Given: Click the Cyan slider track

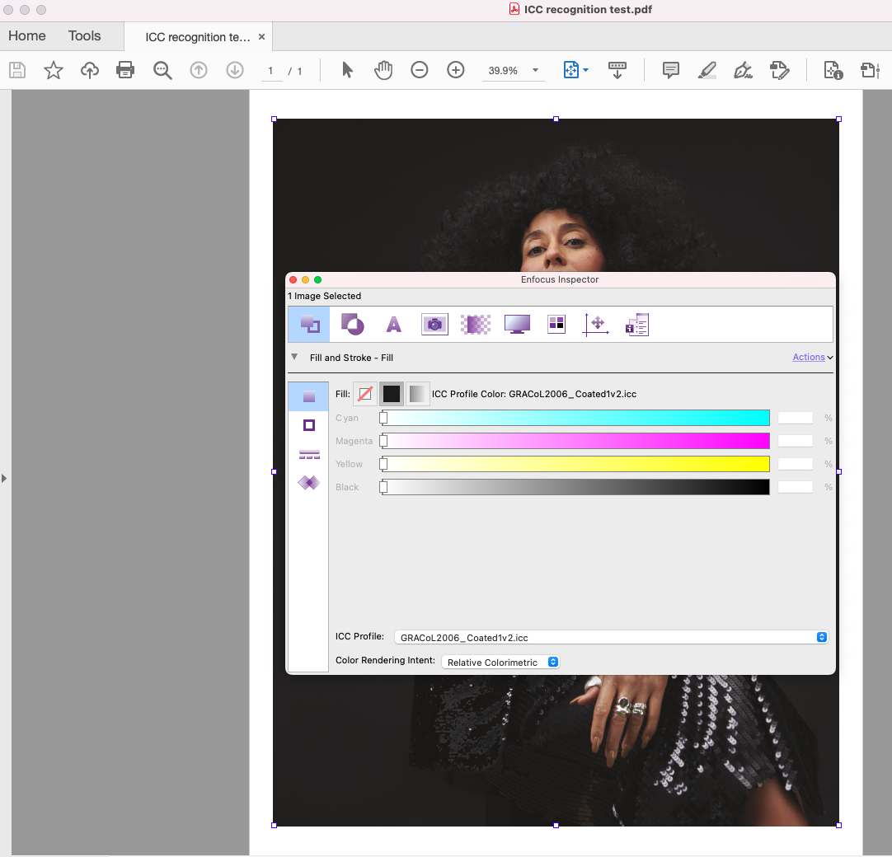Looking at the screenshot, I should pos(575,418).
